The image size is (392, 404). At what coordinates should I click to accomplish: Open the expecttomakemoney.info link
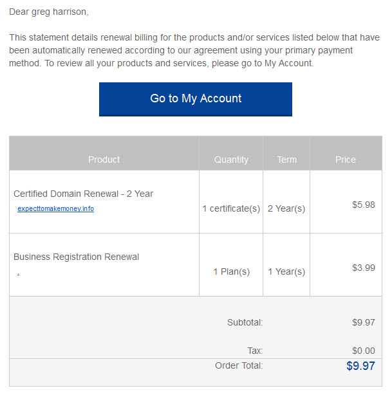(55, 208)
